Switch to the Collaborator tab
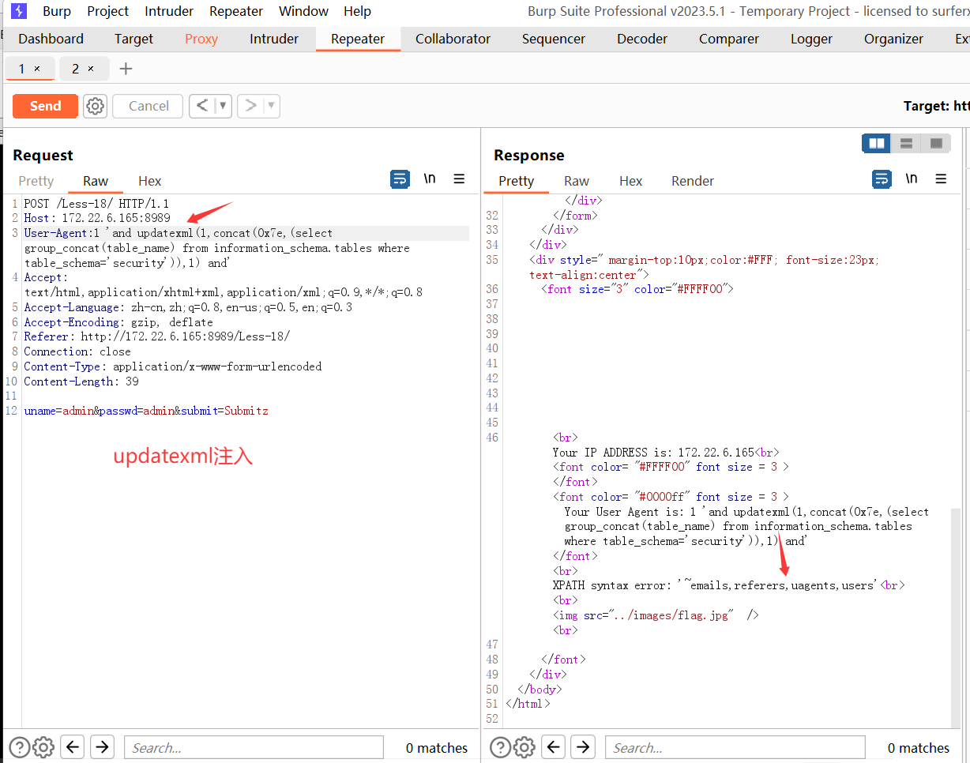Screen dimensions: 970x763 [x=453, y=39]
